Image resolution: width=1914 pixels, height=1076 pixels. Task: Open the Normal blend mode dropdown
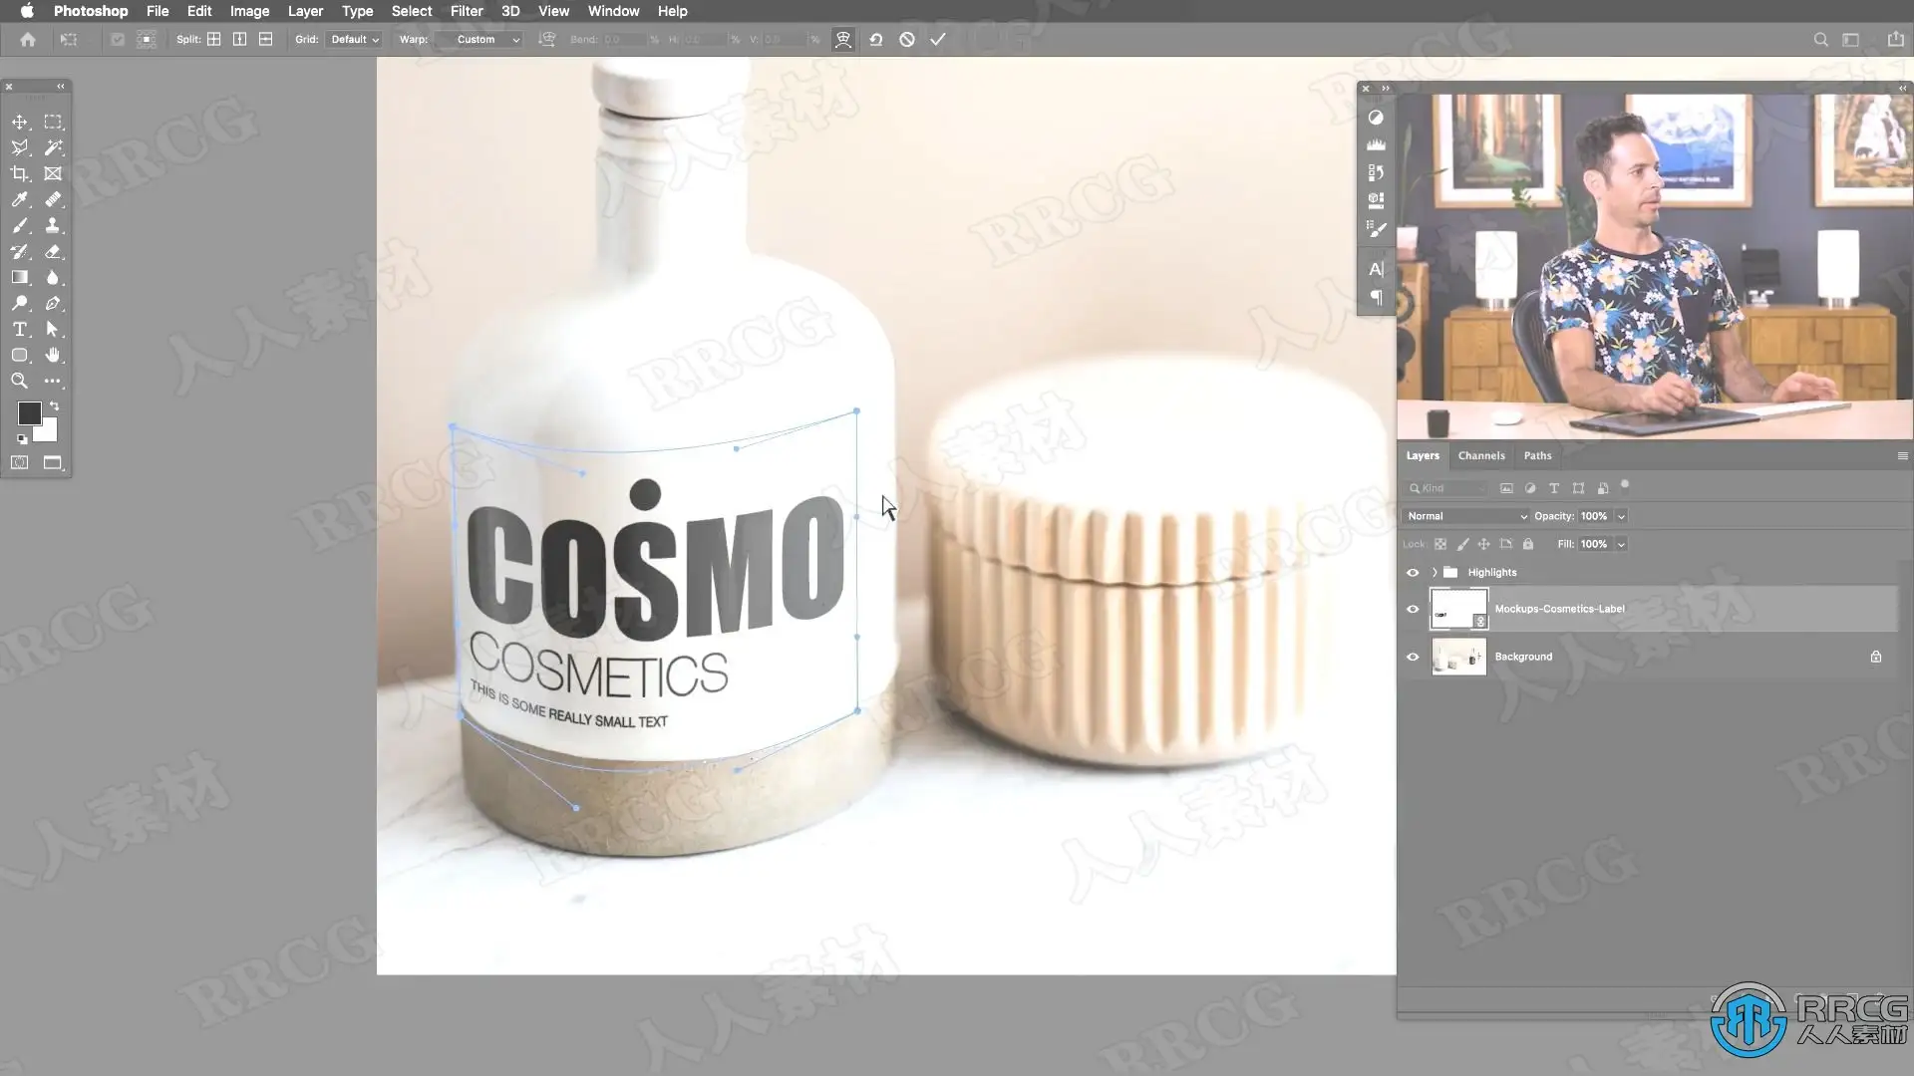(x=1465, y=516)
